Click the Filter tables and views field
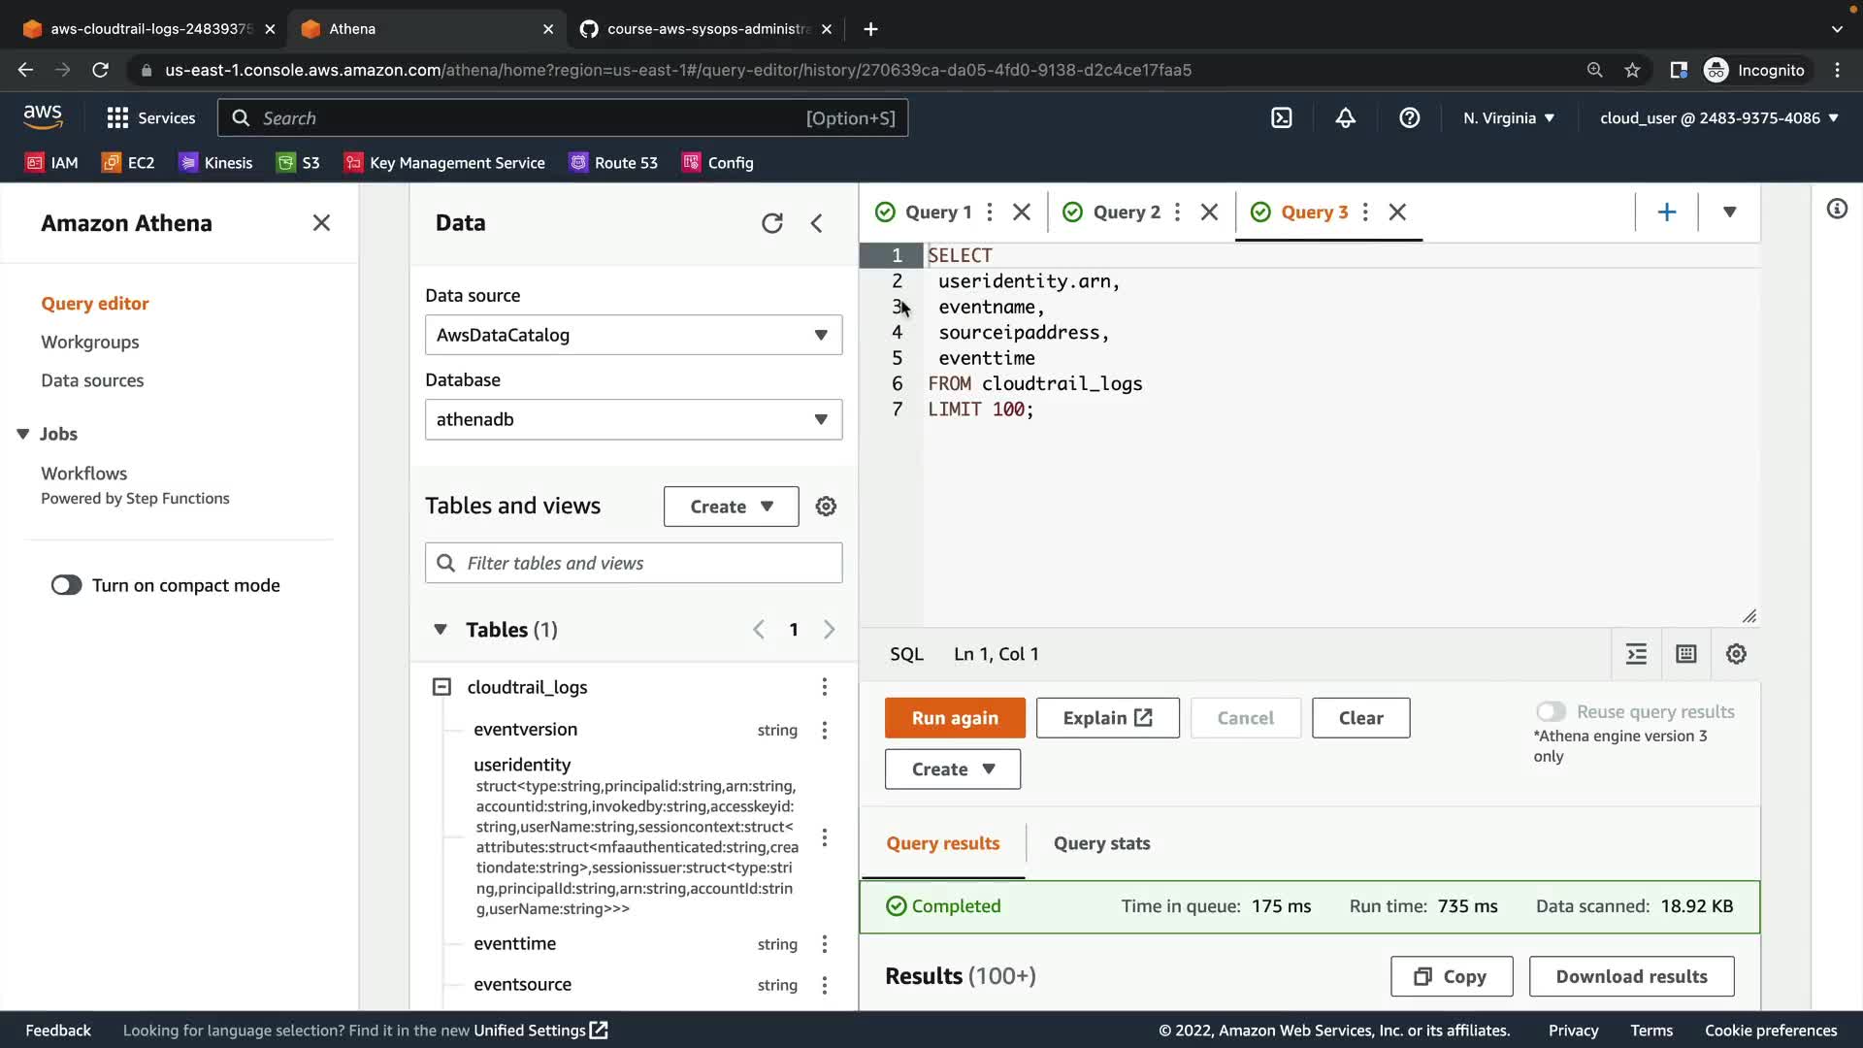The image size is (1863, 1048). coord(633,563)
